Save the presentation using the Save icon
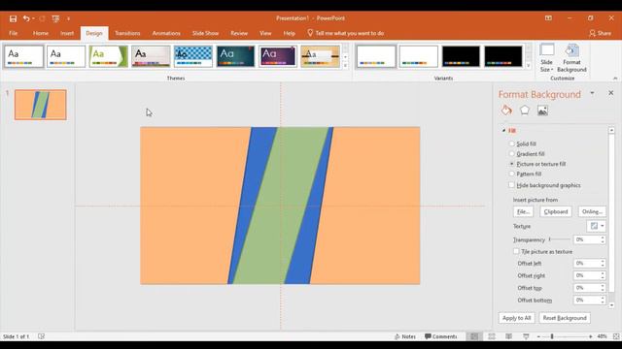Viewport: 622px width, 349px height. [13, 18]
